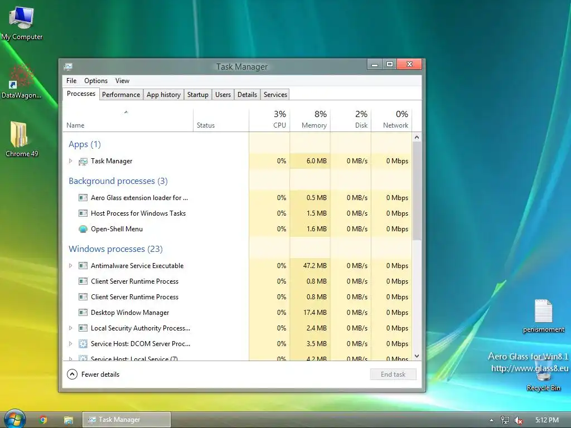Image resolution: width=571 pixels, height=428 pixels.
Task: Expand Service Host: DCOM Server Process row
Action: pos(71,343)
